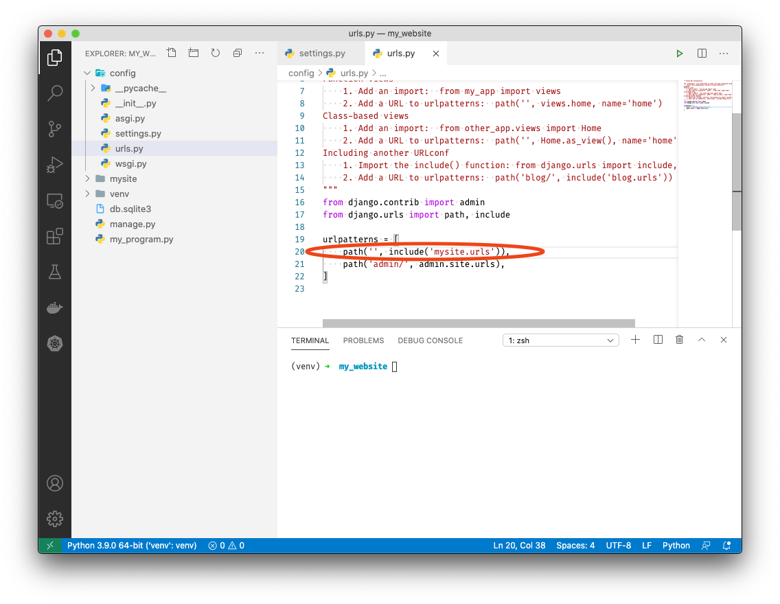
Task: Click the Python interpreter in status bar
Action: (132, 546)
